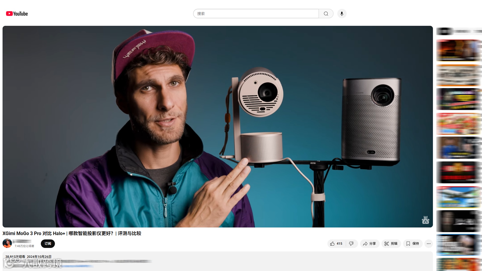Open the channel avatar picture

tap(7, 243)
